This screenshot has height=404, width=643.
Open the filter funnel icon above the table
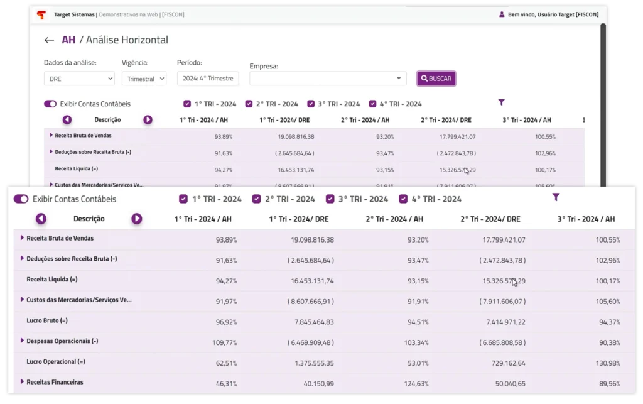click(501, 102)
